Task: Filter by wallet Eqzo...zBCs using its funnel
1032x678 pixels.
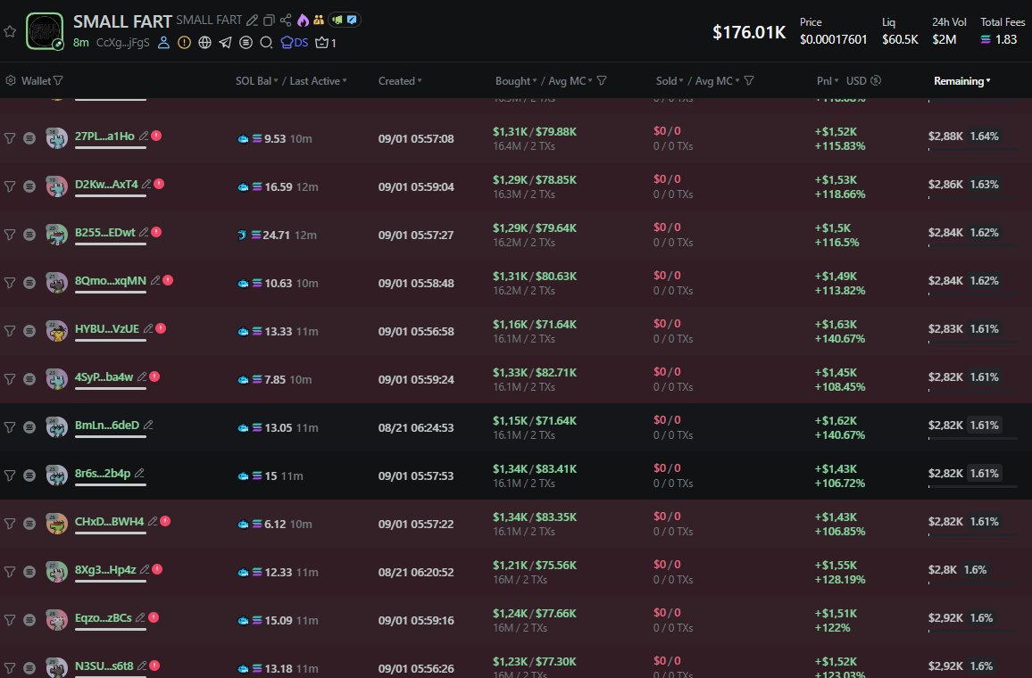Action: [10, 619]
